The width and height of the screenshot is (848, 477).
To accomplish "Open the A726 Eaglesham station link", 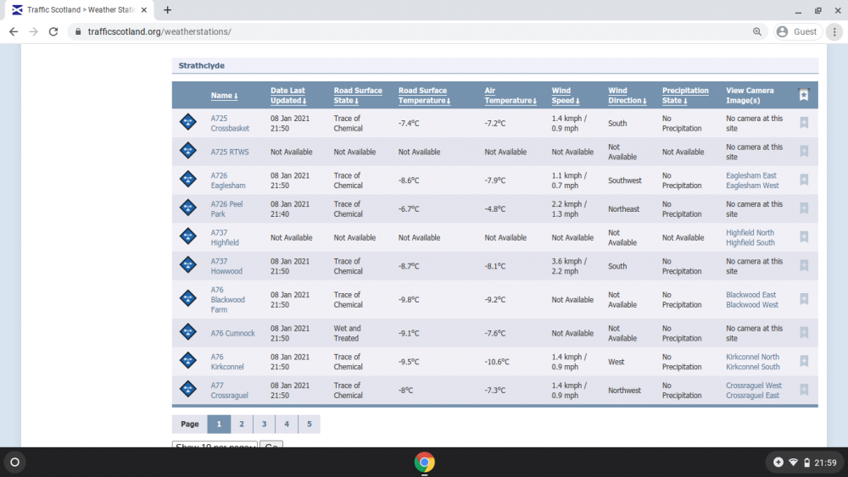I will (227, 180).
